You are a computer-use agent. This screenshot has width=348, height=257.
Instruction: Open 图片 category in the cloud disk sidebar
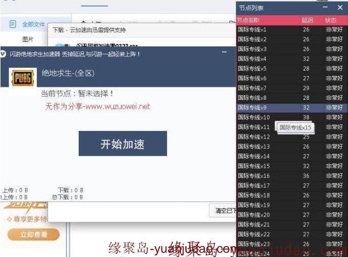coord(28,39)
